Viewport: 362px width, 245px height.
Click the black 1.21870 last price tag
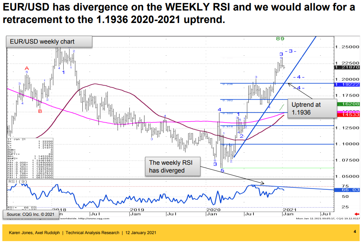pos(346,67)
